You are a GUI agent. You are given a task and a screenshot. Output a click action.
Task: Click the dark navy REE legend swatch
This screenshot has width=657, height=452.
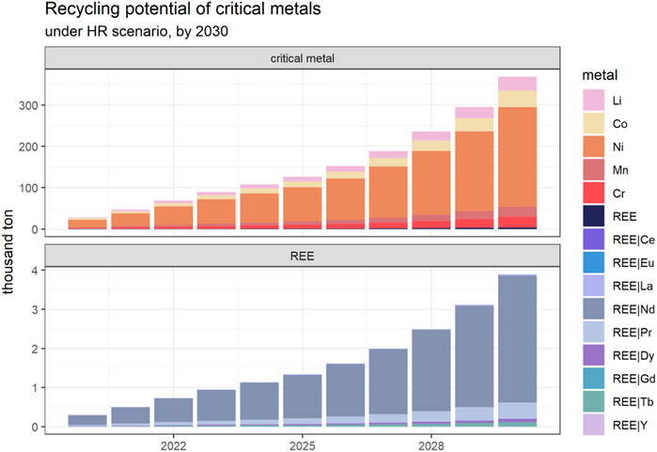[593, 216]
